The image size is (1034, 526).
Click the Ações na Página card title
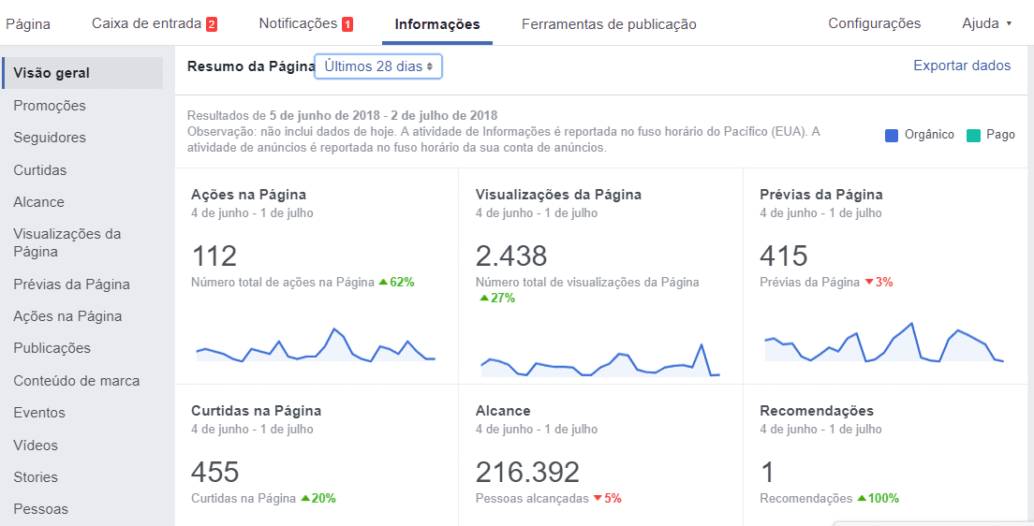pyautogui.click(x=248, y=195)
